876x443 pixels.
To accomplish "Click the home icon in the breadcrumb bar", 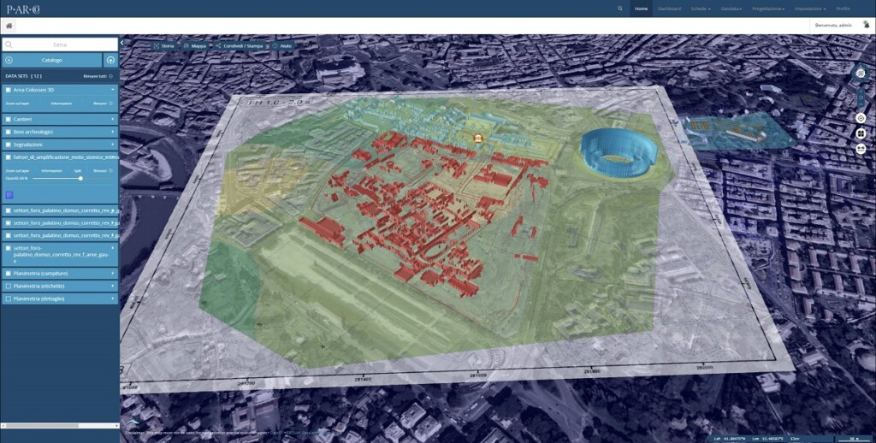I will tap(9, 26).
